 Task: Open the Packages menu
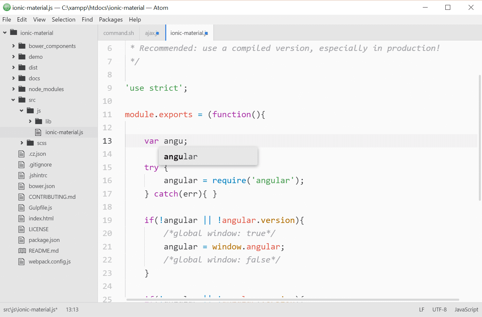click(x=111, y=20)
